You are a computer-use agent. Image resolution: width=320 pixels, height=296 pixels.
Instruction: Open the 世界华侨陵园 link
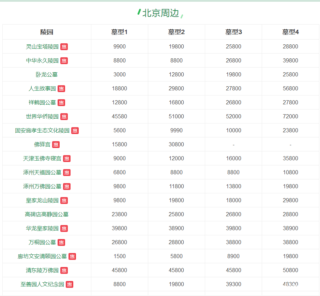pos(42,117)
